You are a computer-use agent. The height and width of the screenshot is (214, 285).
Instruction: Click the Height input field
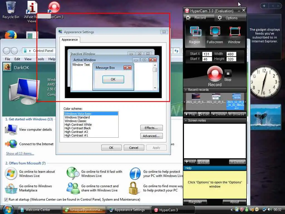[x=231, y=59]
